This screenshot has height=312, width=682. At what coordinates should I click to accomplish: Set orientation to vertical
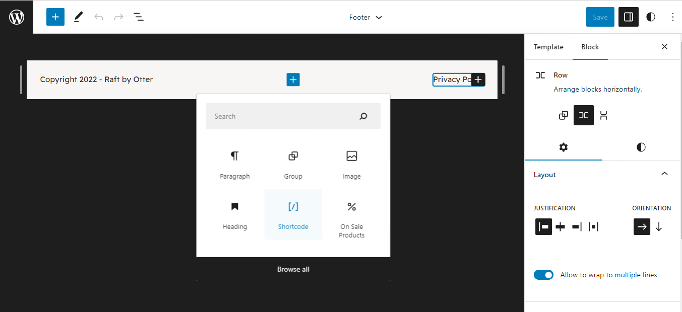(x=659, y=226)
